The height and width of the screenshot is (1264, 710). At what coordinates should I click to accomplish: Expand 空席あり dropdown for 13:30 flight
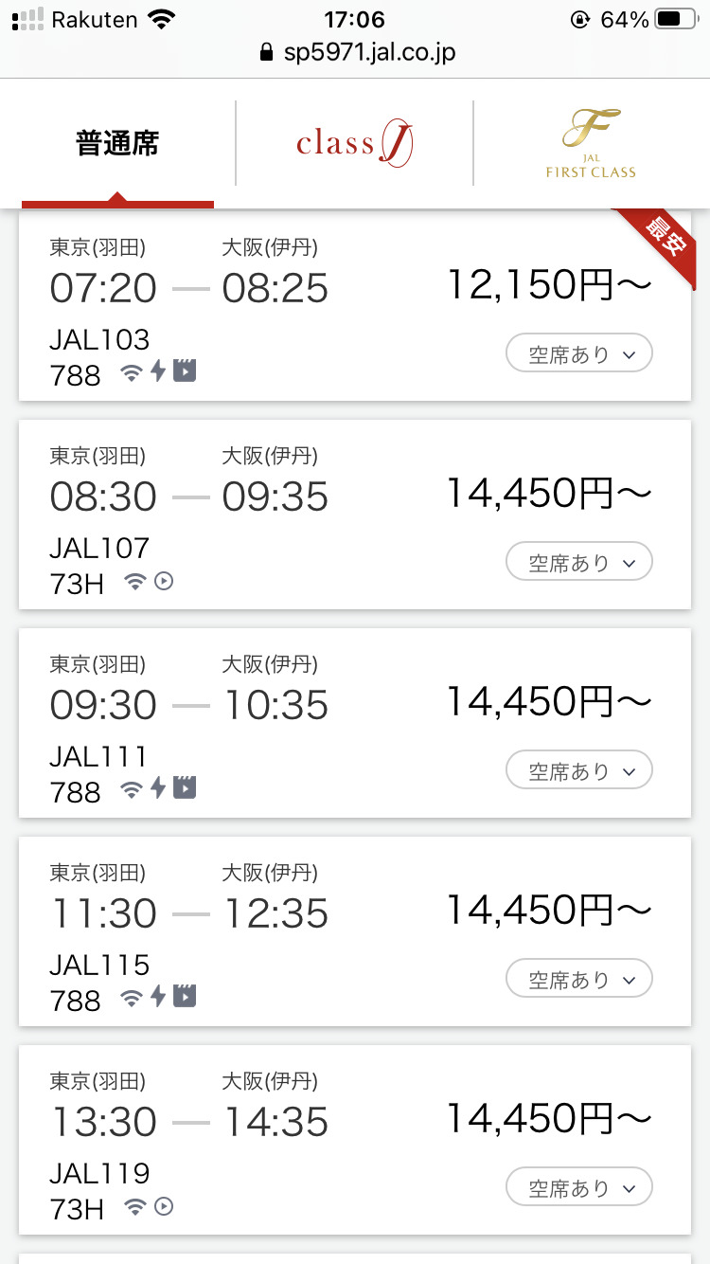coord(579,1188)
